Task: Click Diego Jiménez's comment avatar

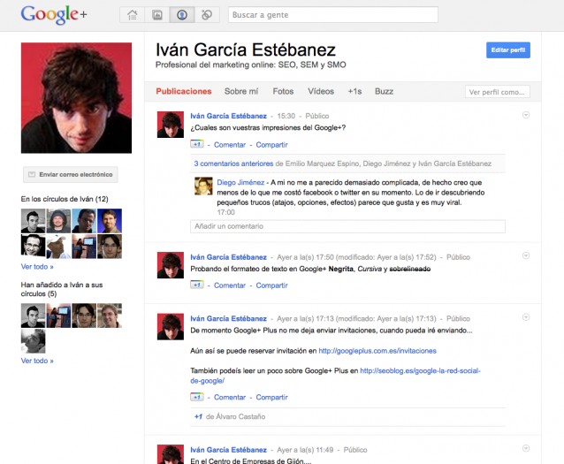Action: pyautogui.click(x=203, y=186)
